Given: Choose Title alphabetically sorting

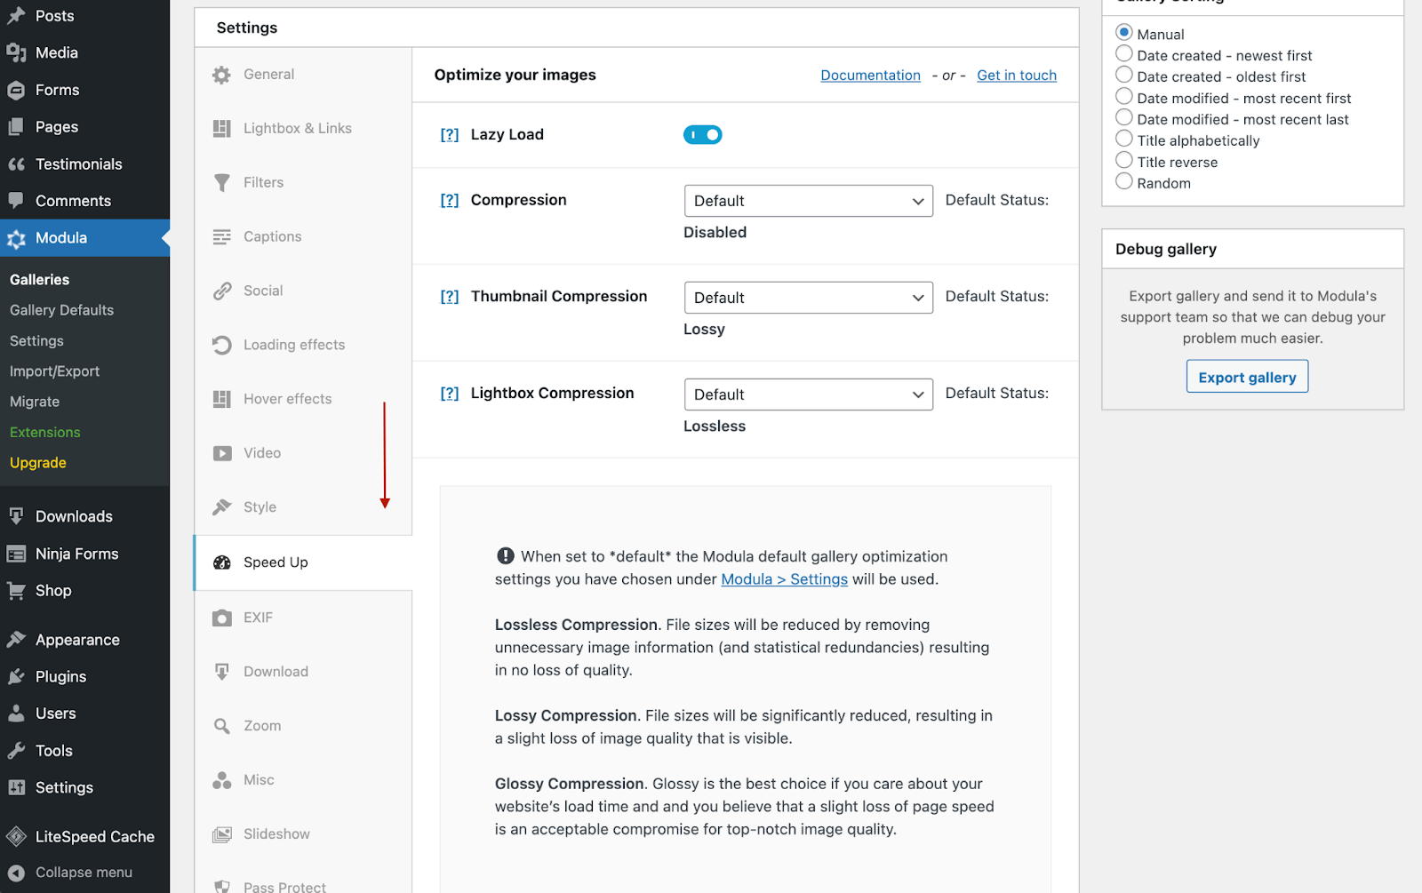Looking at the screenshot, I should [x=1124, y=140].
